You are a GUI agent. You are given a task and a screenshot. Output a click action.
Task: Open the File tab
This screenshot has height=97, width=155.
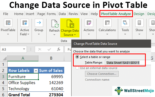coord(6,14)
